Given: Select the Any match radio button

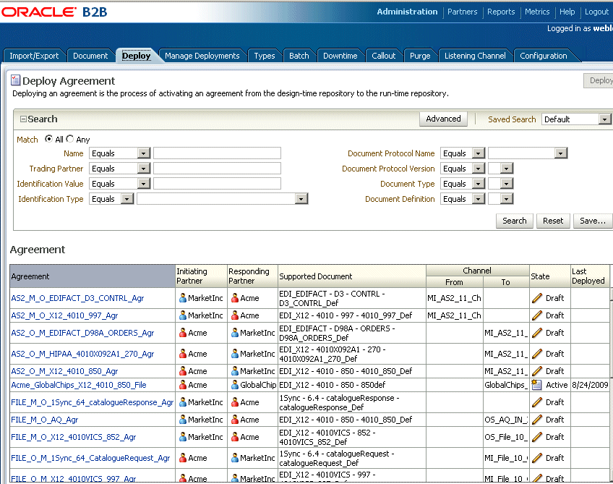Looking at the screenshot, I should coord(70,139).
